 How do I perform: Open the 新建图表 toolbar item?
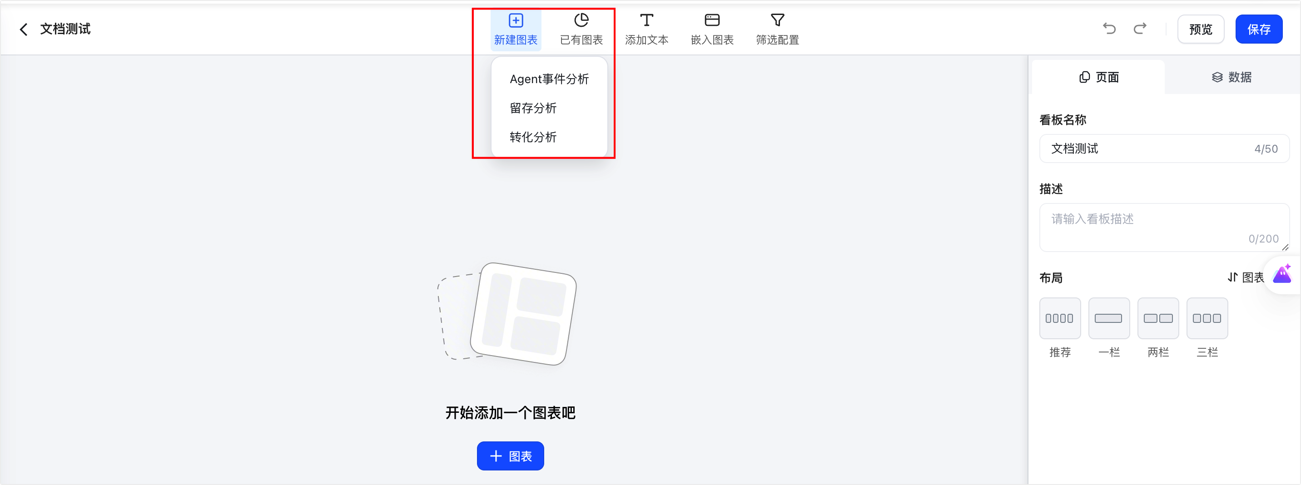point(516,29)
